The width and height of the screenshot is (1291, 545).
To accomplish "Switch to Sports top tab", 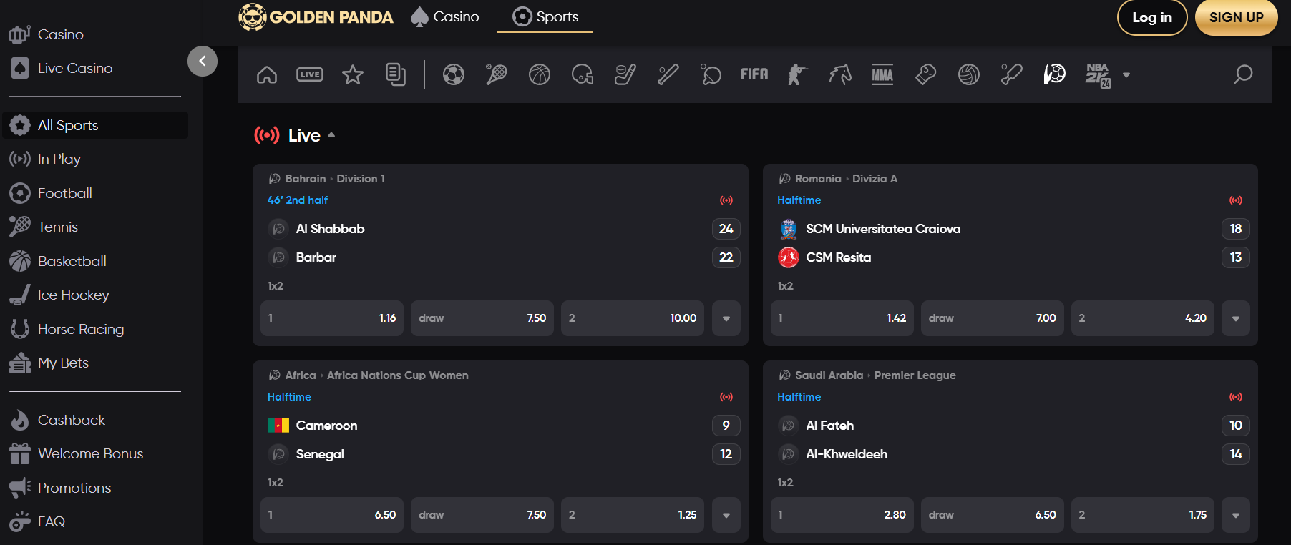I will click(545, 16).
